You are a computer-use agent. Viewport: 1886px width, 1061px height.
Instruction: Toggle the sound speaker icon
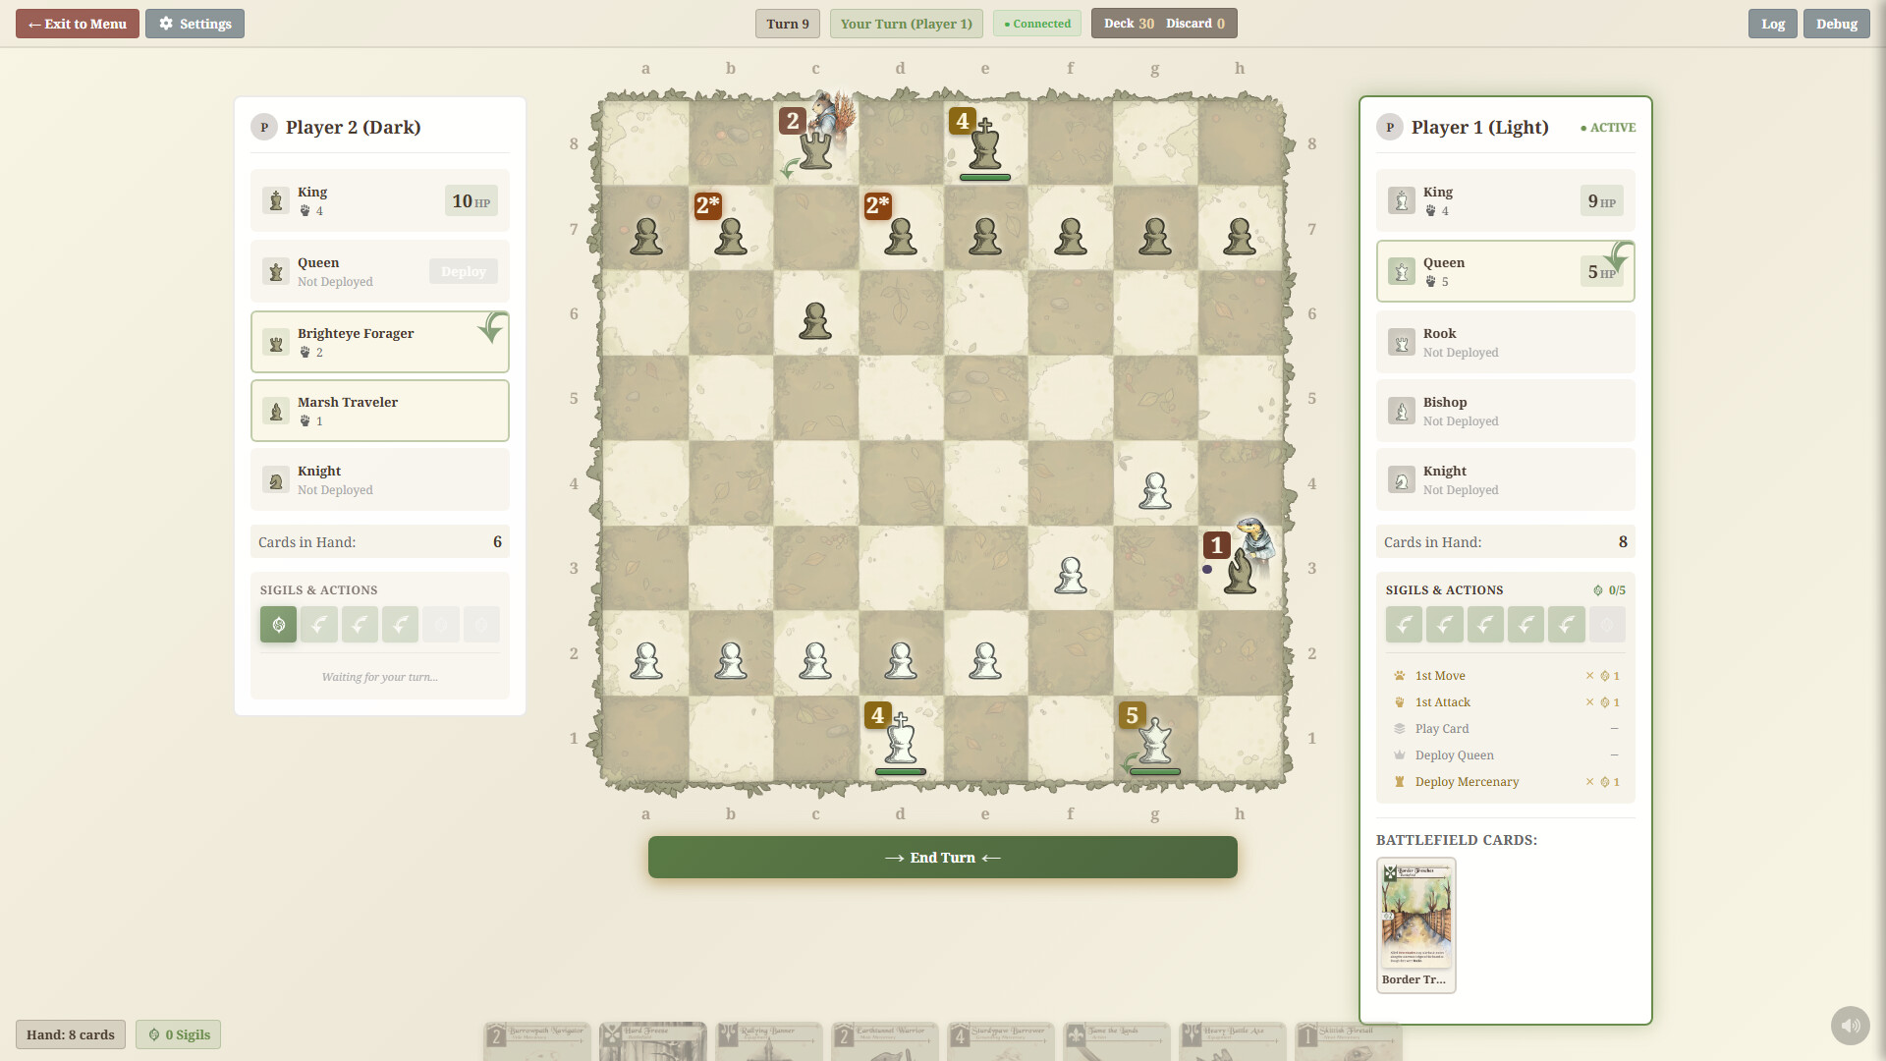click(1850, 1026)
